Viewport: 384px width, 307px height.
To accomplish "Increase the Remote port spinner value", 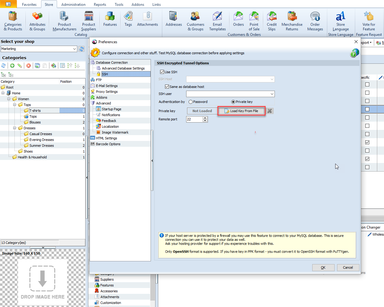I will point(205,118).
